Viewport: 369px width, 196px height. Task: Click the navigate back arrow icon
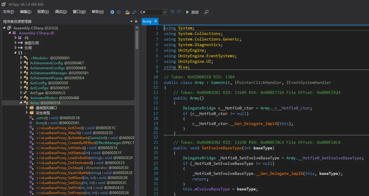point(112,12)
